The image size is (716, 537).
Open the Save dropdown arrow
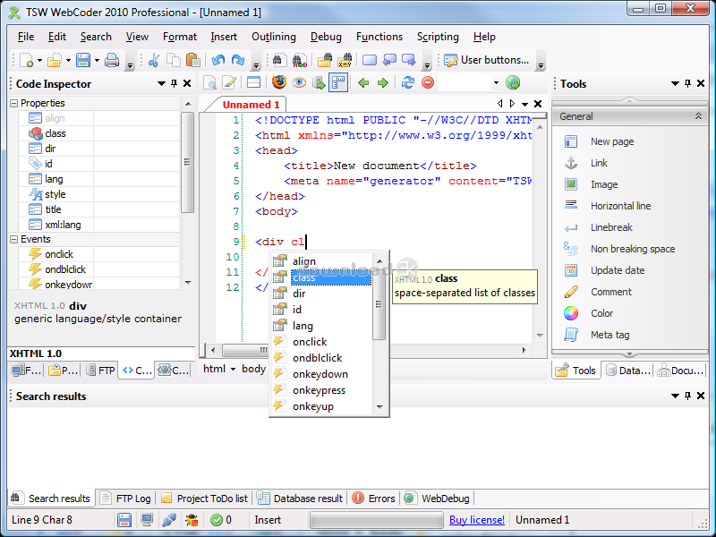[x=97, y=60]
